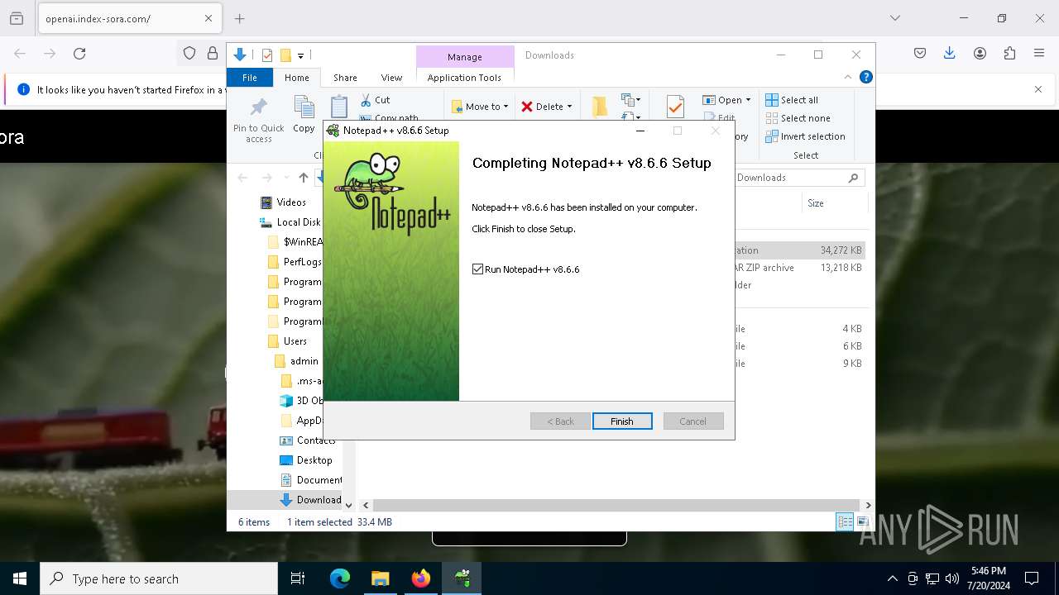Viewport: 1059px width, 595px height.
Task: Open Firefox extensions puzzle icon
Action: pyautogui.click(x=1009, y=54)
